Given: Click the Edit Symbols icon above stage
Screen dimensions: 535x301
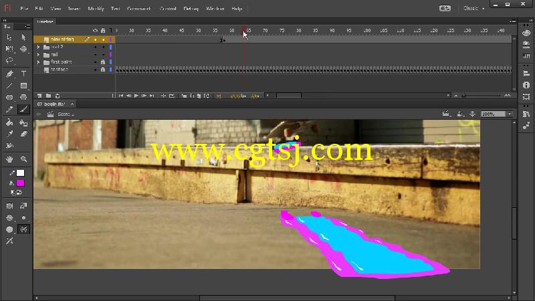Looking at the screenshot, I should (x=460, y=114).
